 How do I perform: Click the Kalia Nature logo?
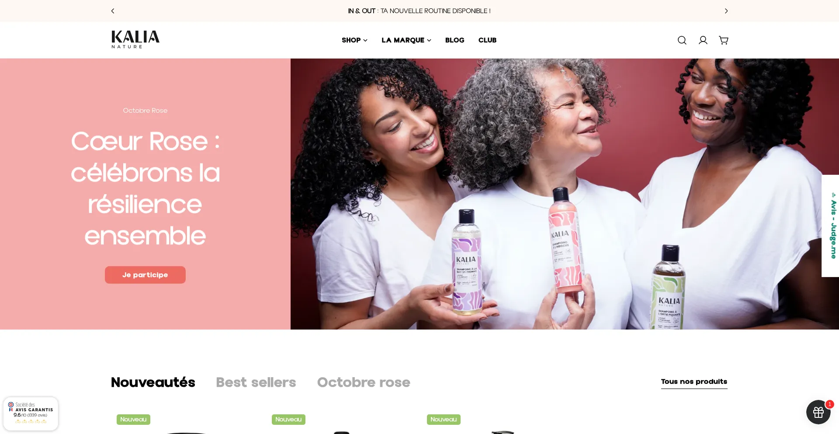135,39
